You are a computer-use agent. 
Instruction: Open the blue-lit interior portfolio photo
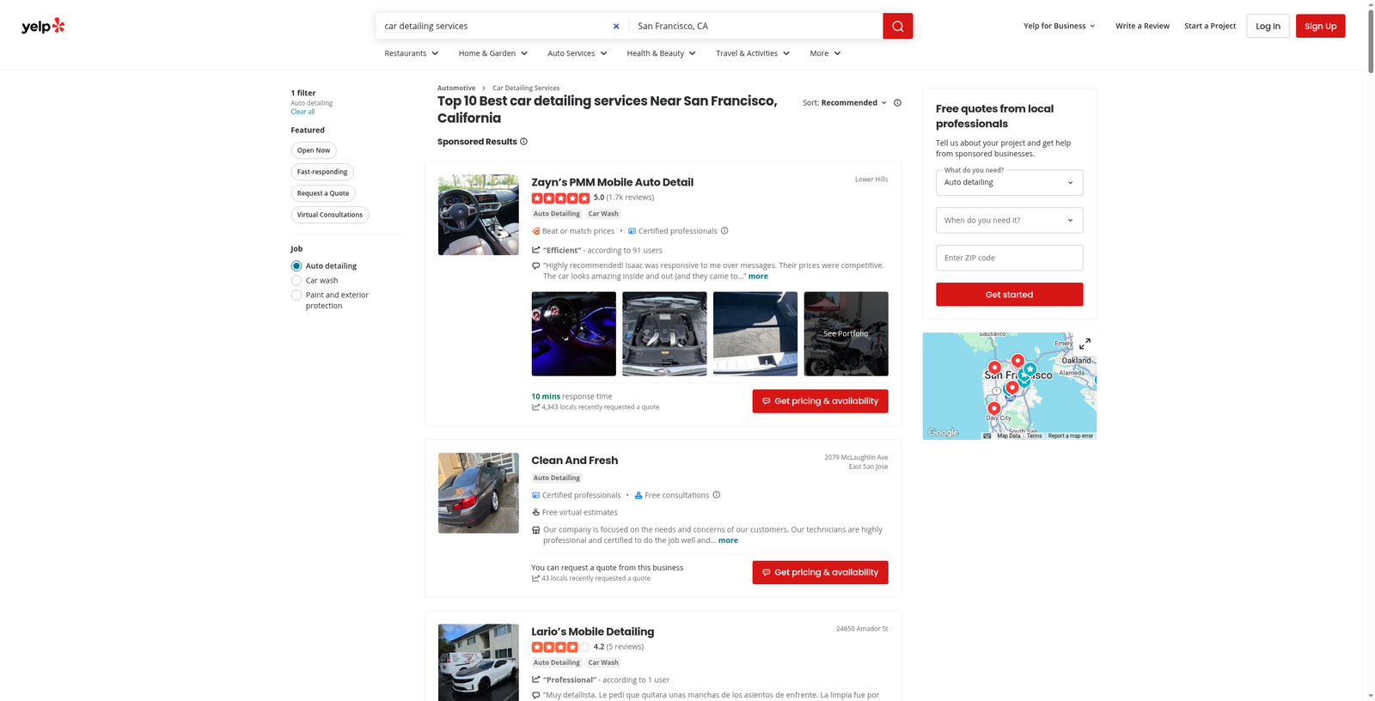573,333
